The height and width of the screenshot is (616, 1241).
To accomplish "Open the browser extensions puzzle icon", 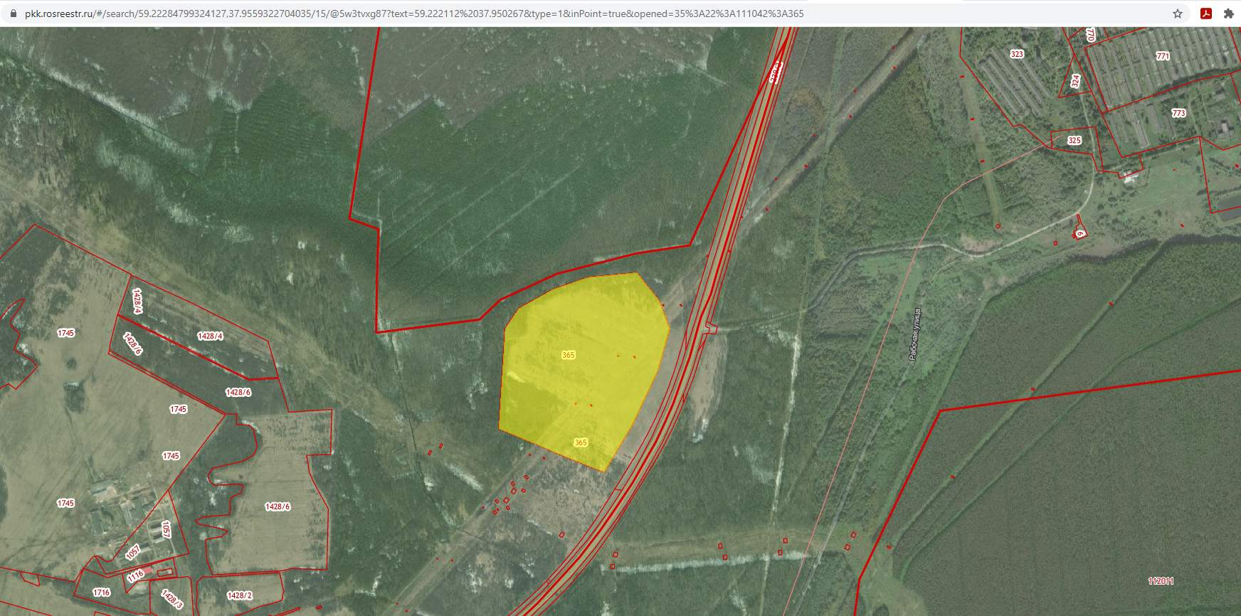I will [1229, 14].
